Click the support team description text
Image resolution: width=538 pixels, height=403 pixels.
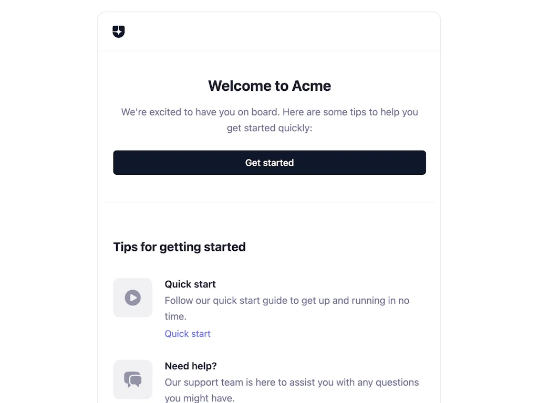click(x=292, y=389)
